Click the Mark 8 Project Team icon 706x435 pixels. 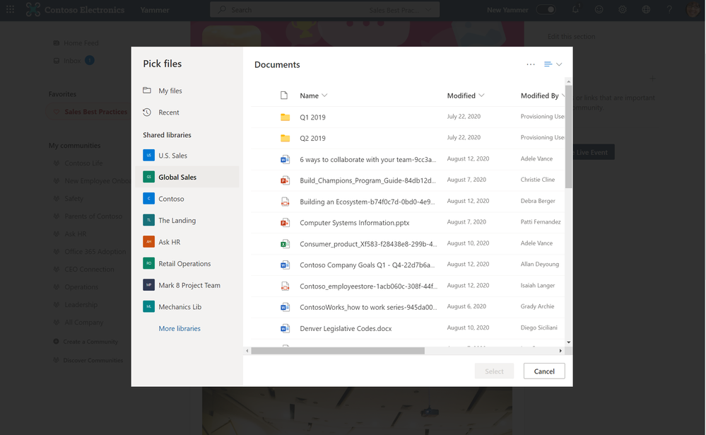[148, 285]
